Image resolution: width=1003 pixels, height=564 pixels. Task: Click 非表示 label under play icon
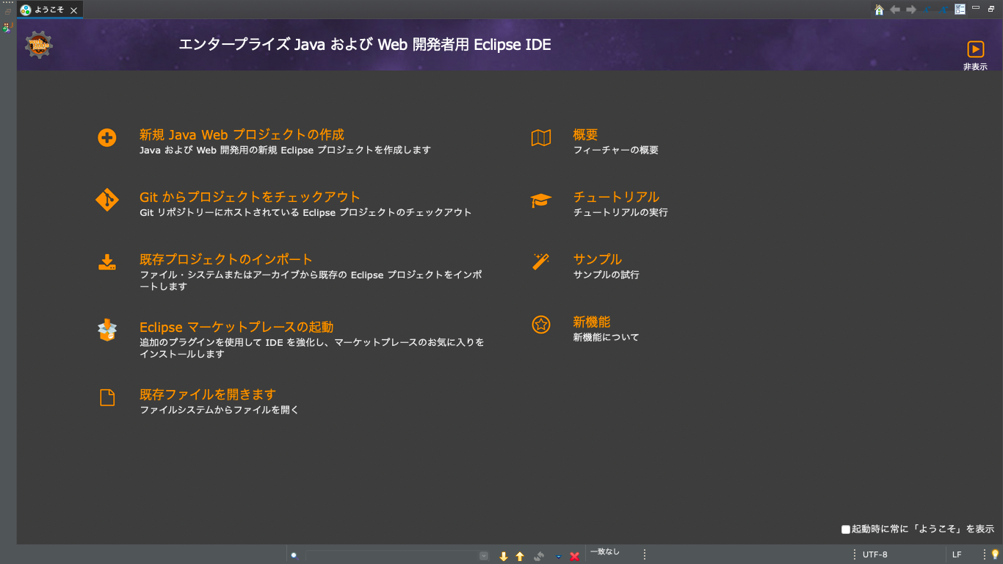pos(975,67)
